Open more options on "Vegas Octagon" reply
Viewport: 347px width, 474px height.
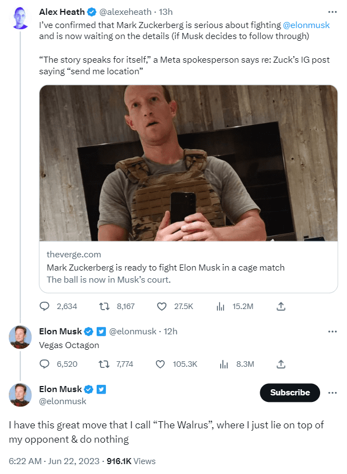coord(332,332)
